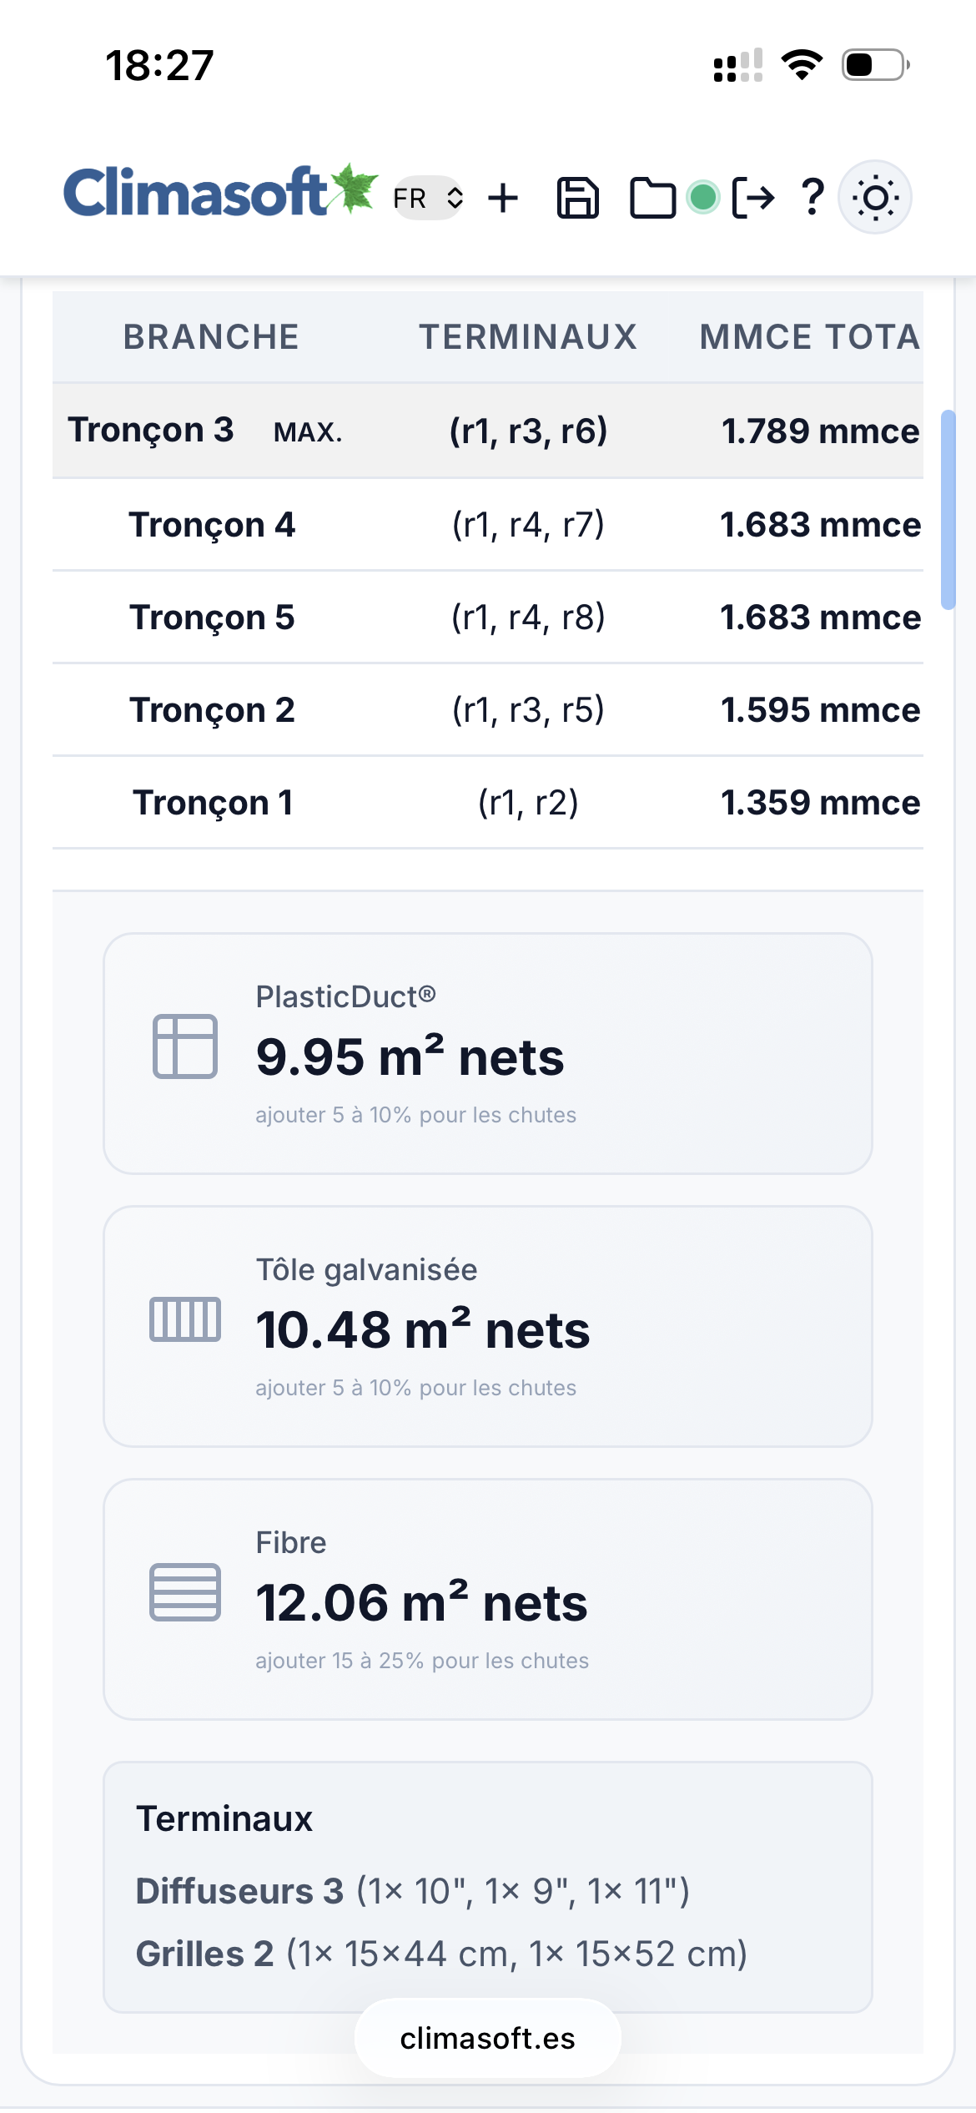This screenshot has width=976, height=2113.
Task: Open projects with the folder icon
Action: tap(652, 199)
